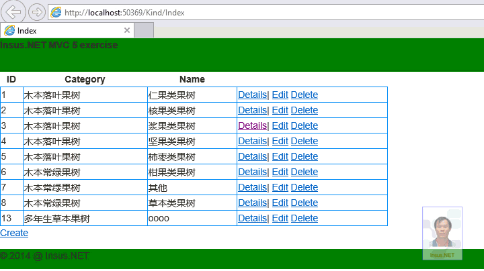484x271 pixels.
Task: Delete the 其他 row
Action: tap(305, 187)
